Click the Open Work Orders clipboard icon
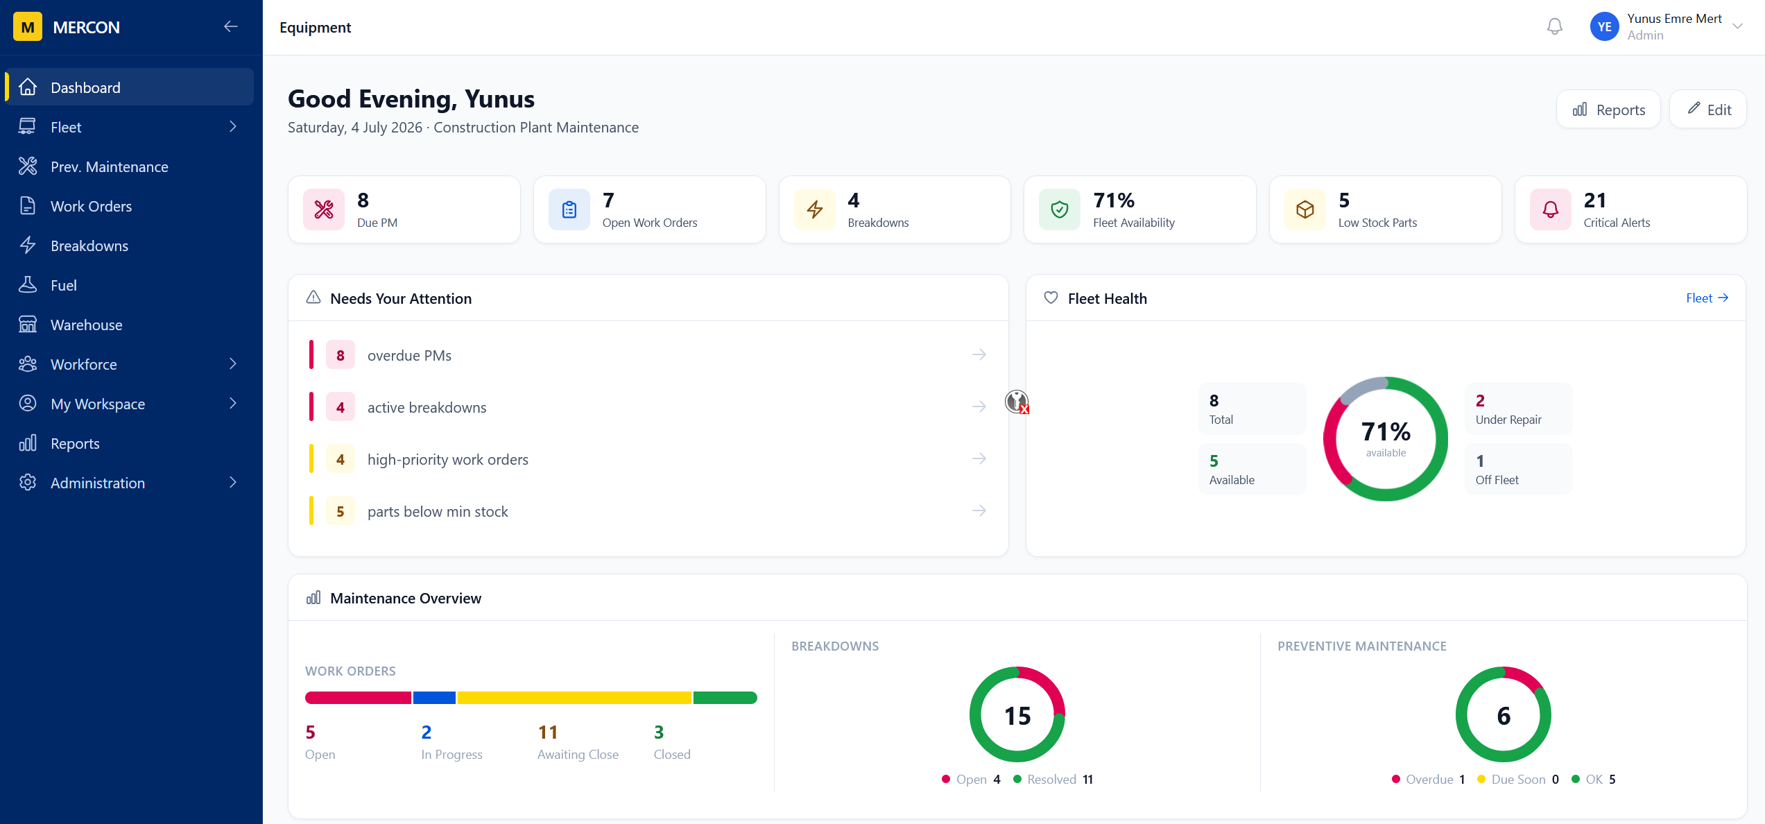The height and width of the screenshot is (824, 1765). click(569, 209)
